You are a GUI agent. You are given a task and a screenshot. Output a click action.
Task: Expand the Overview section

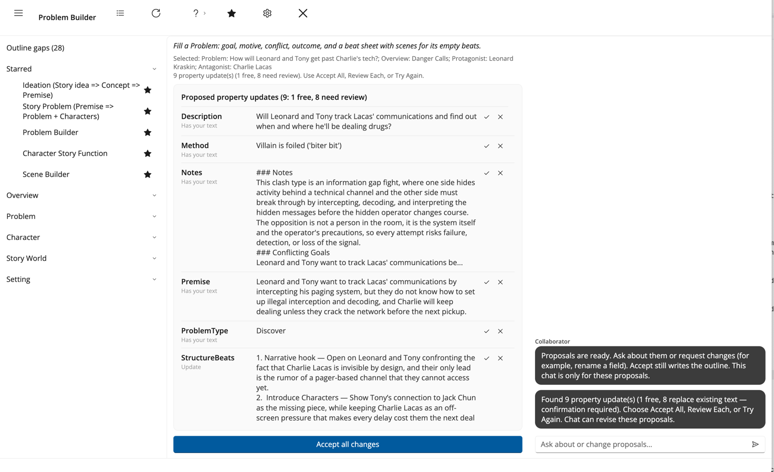point(154,195)
